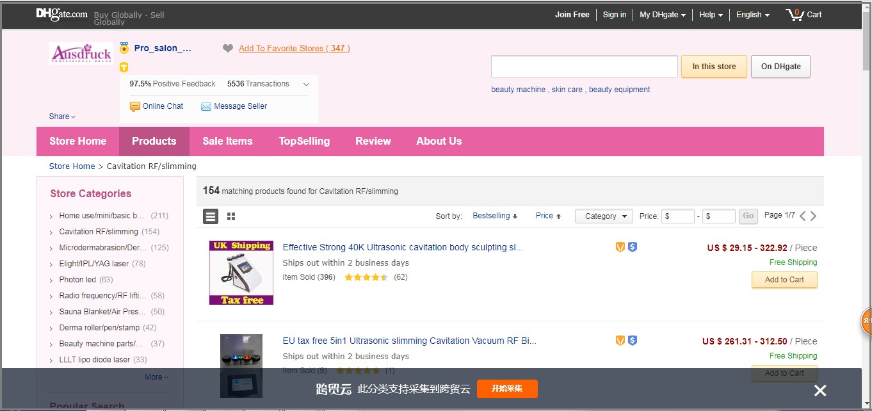Click the gray heart favorite icon
This screenshot has height=411, width=872.
(228, 48)
